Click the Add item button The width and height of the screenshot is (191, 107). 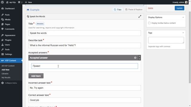pyautogui.click(x=36, y=76)
